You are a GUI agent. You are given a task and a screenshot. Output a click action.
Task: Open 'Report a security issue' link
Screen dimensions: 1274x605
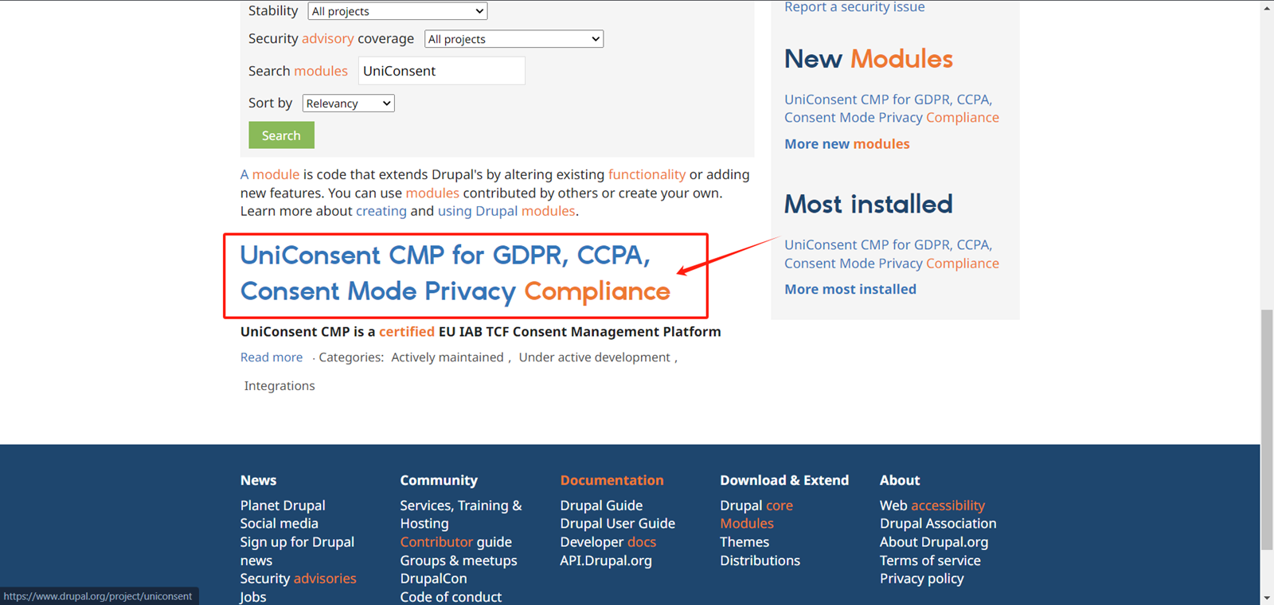click(854, 7)
